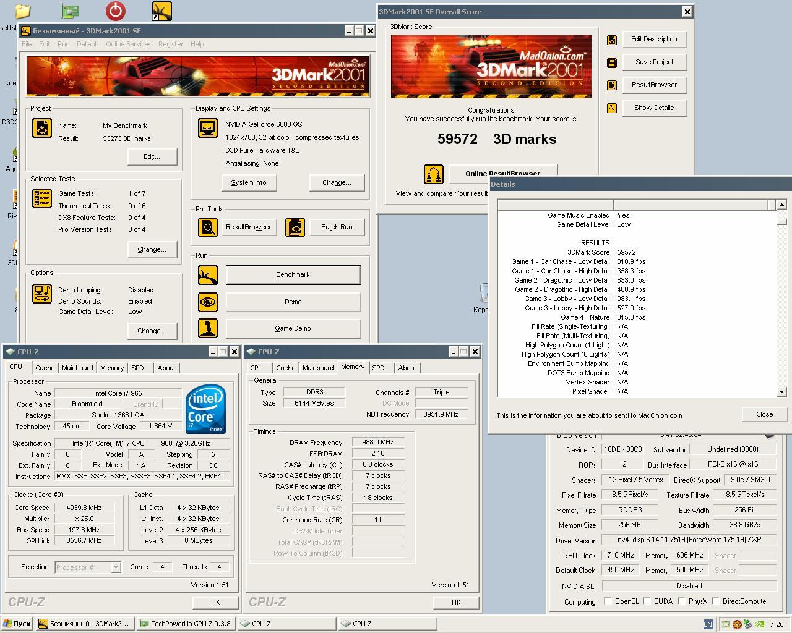
Task: Click the Benchmark button
Action: pos(293,275)
